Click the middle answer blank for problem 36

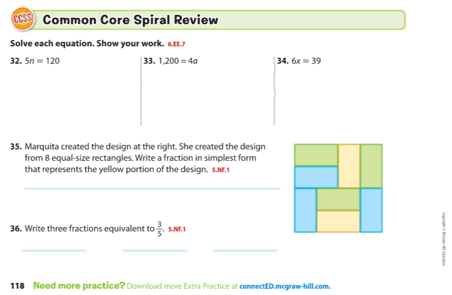click(x=155, y=250)
